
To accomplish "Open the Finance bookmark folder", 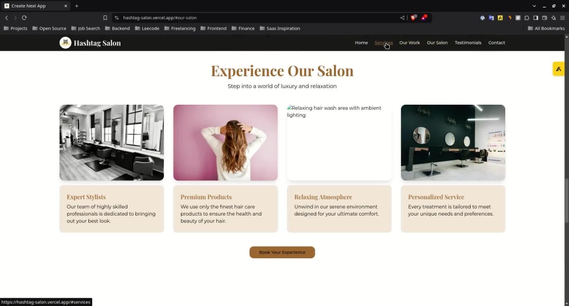I will pyautogui.click(x=243, y=28).
